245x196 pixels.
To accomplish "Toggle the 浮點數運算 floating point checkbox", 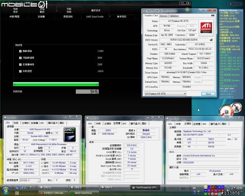I will pos(20,58).
